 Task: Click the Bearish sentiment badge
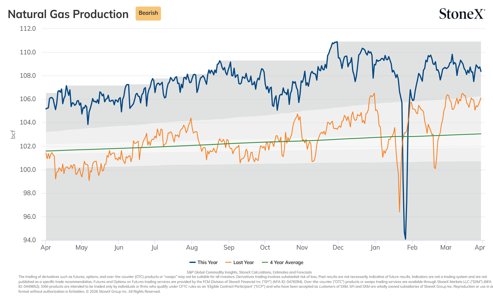148,13
